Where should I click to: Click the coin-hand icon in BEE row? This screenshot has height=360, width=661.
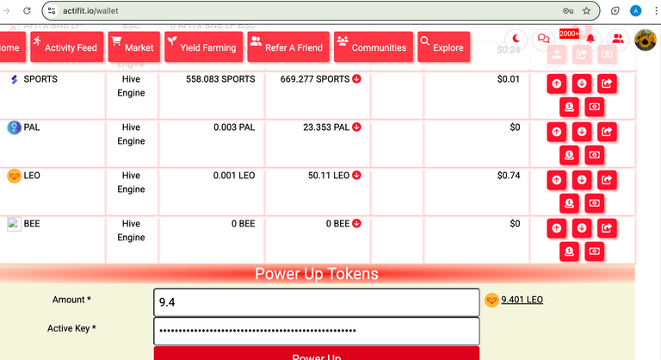click(569, 251)
